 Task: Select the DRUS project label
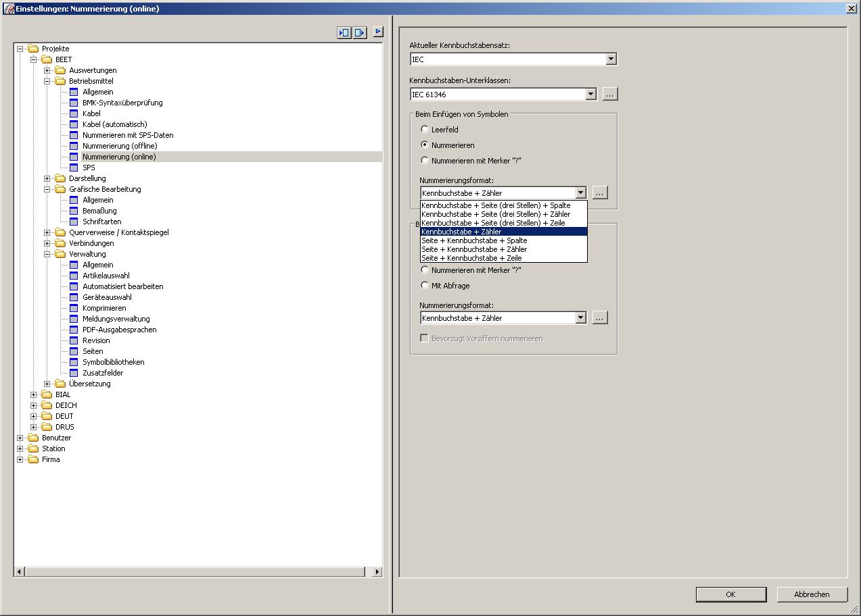tap(65, 427)
